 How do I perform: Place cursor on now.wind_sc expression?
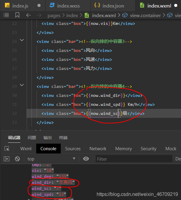pos(104,113)
